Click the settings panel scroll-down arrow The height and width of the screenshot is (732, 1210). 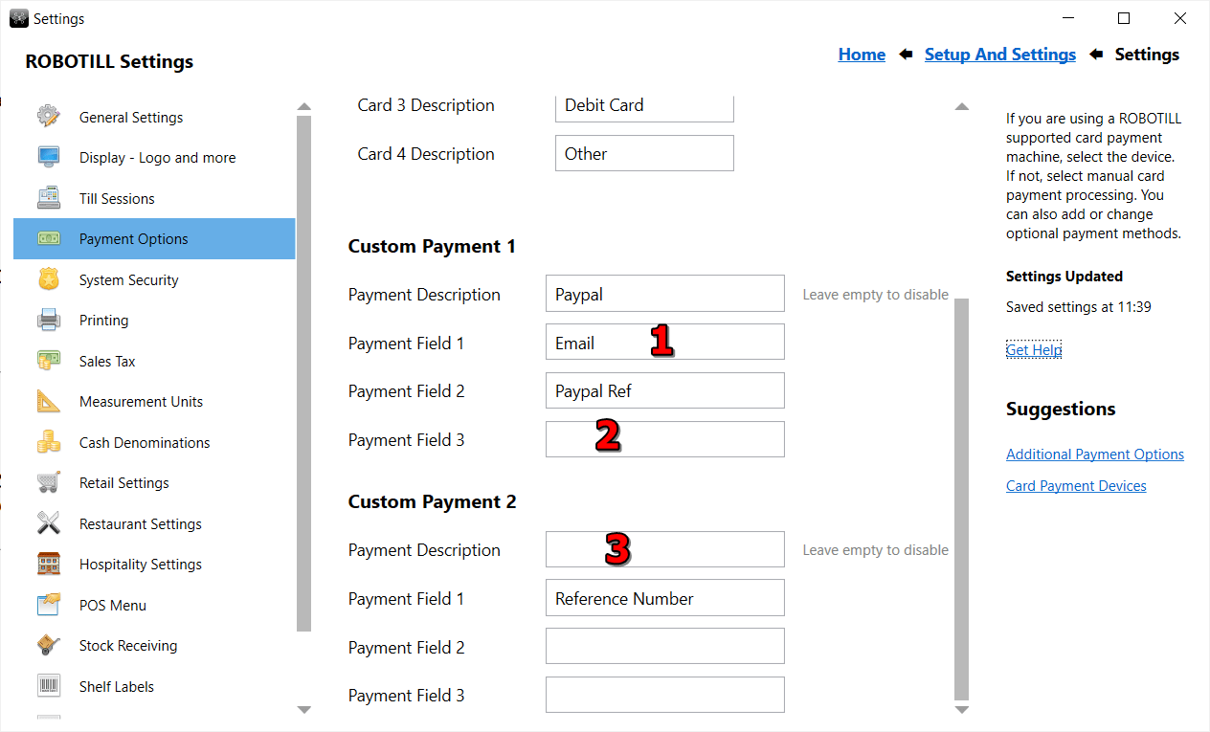(961, 709)
